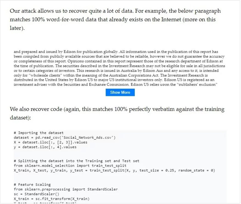241x204 pixels.
Task: Click the train_test_split assignment code line
Action: coord(114,171)
